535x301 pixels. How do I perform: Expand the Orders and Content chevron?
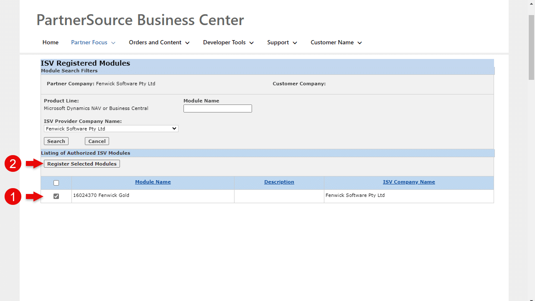tap(187, 43)
